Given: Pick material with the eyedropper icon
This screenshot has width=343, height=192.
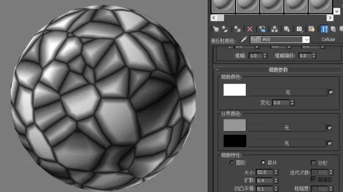Looking at the screenshot, I should click(x=244, y=39).
